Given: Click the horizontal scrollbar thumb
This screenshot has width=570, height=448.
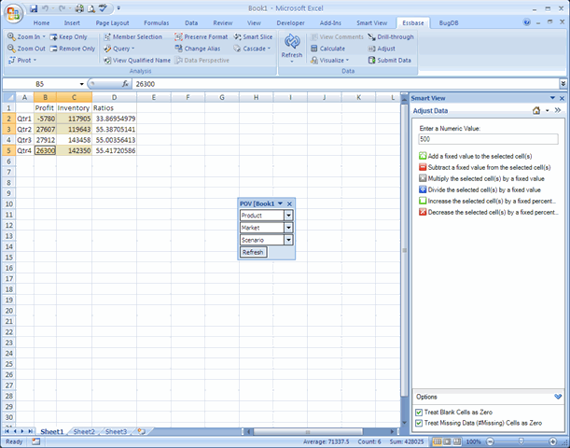Looking at the screenshot, I should (x=308, y=431).
